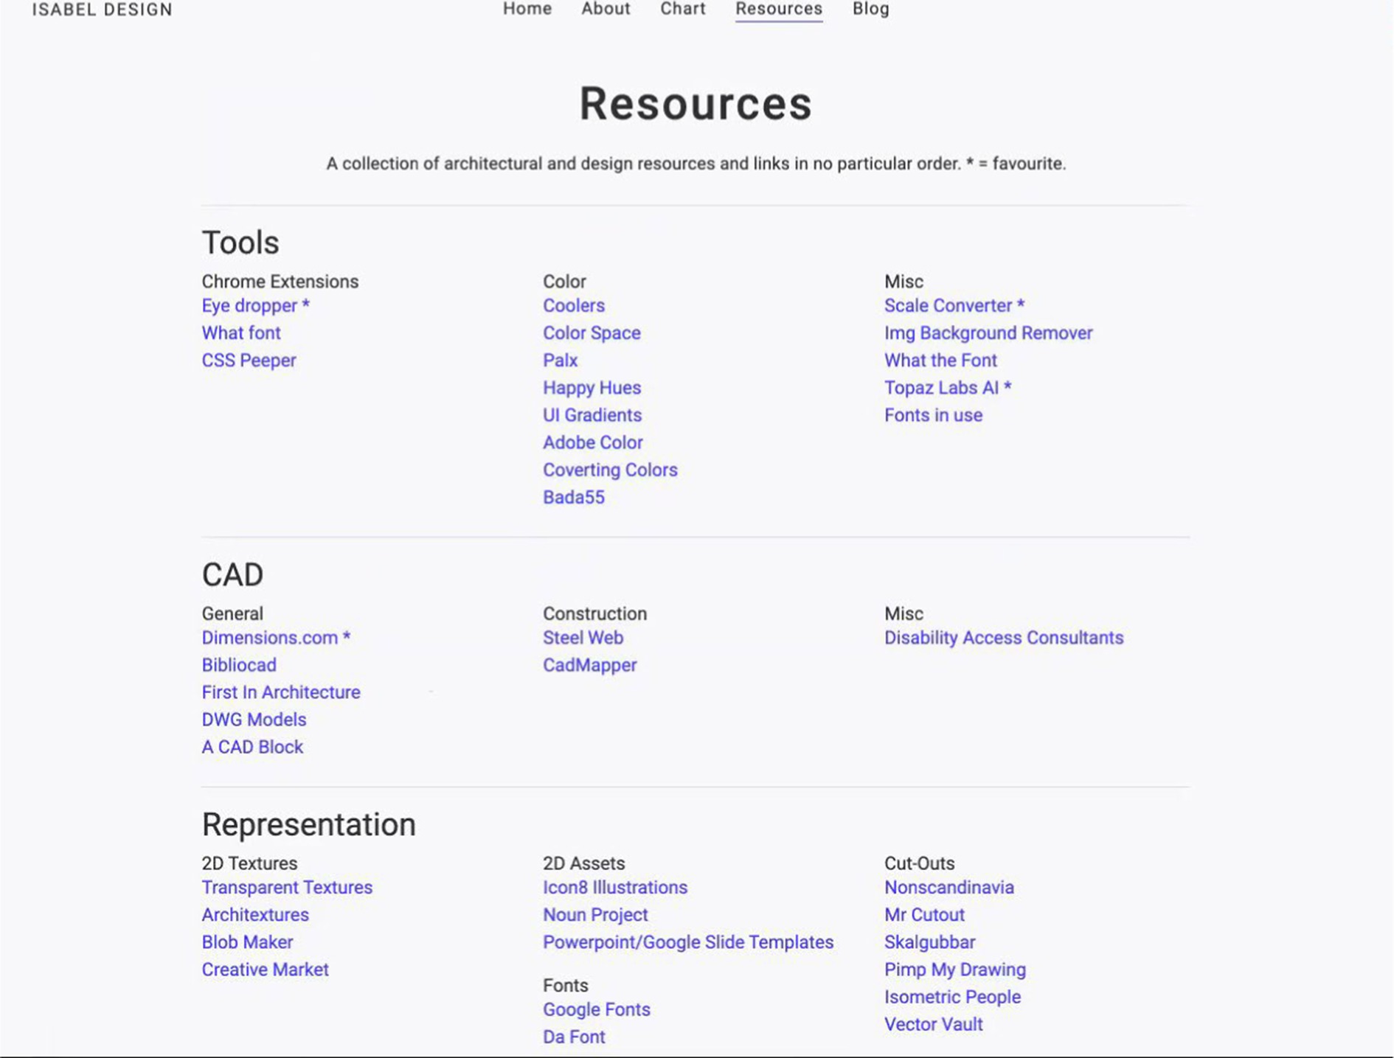This screenshot has height=1058, width=1394.
Task: Open the First In Architecture link
Action: pos(280,692)
